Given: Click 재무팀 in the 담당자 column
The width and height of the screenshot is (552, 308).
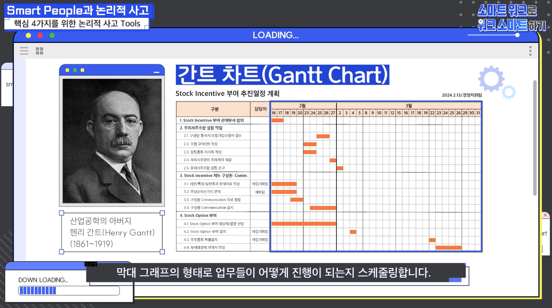Looking at the screenshot, I should pyautogui.click(x=260, y=192).
